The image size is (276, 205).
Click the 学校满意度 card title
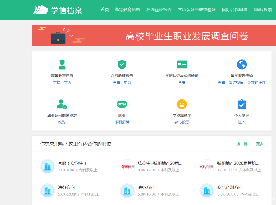(182, 116)
